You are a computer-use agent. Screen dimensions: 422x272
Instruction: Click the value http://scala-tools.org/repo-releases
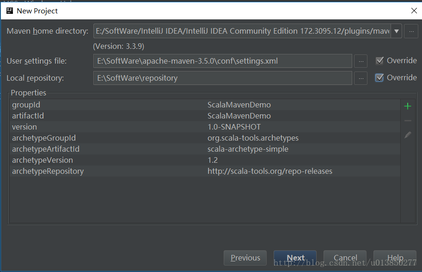click(x=270, y=171)
